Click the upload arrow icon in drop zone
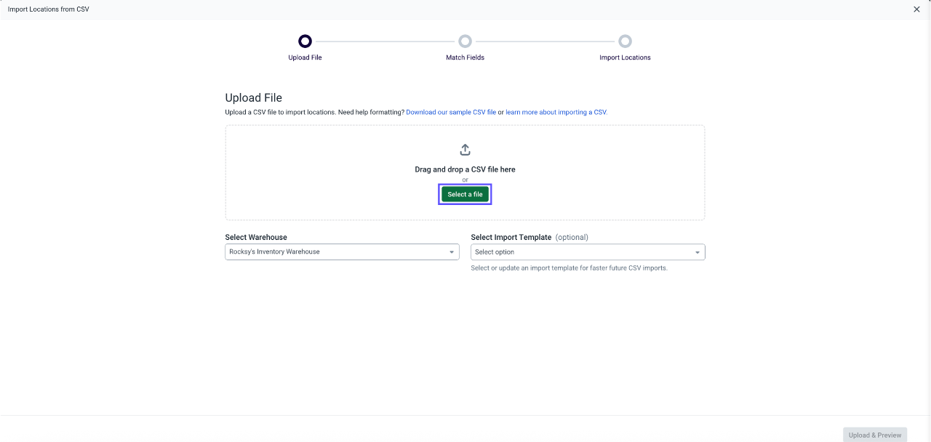This screenshot has height=442, width=931. pyautogui.click(x=465, y=150)
